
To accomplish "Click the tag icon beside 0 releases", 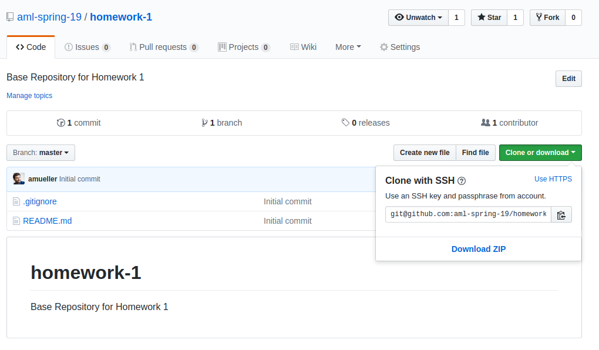I will (x=345, y=123).
